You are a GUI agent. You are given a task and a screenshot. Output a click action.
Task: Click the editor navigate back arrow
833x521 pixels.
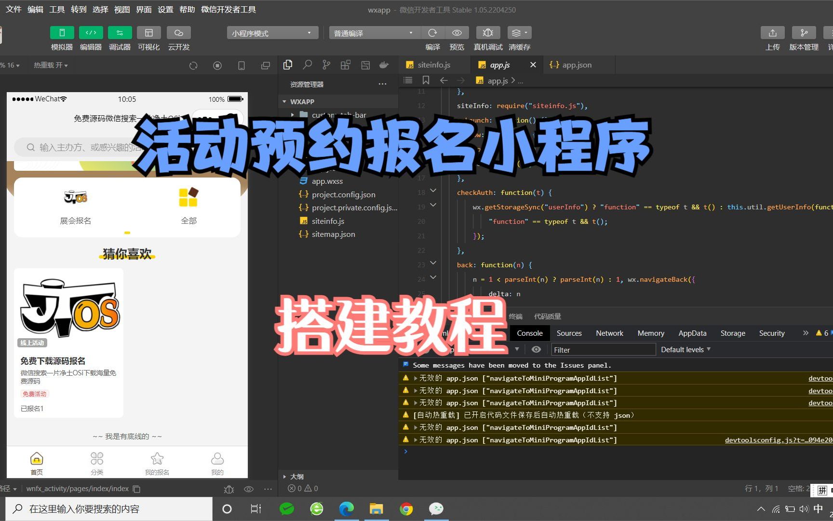click(x=444, y=80)
